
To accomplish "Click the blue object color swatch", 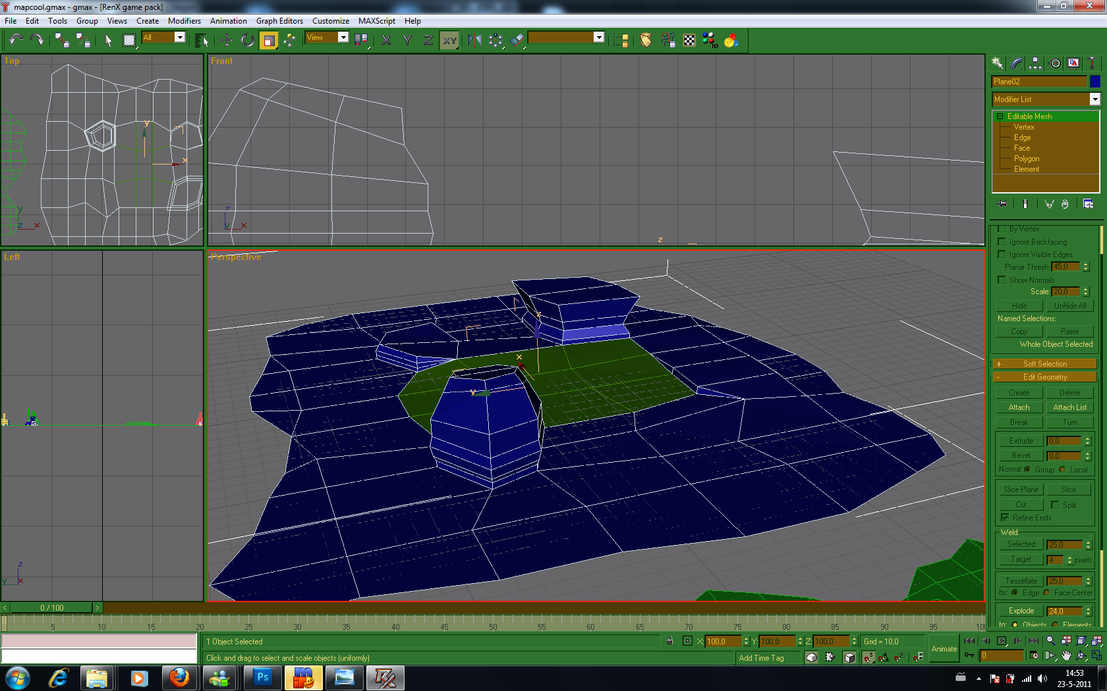I will 1094,82.
